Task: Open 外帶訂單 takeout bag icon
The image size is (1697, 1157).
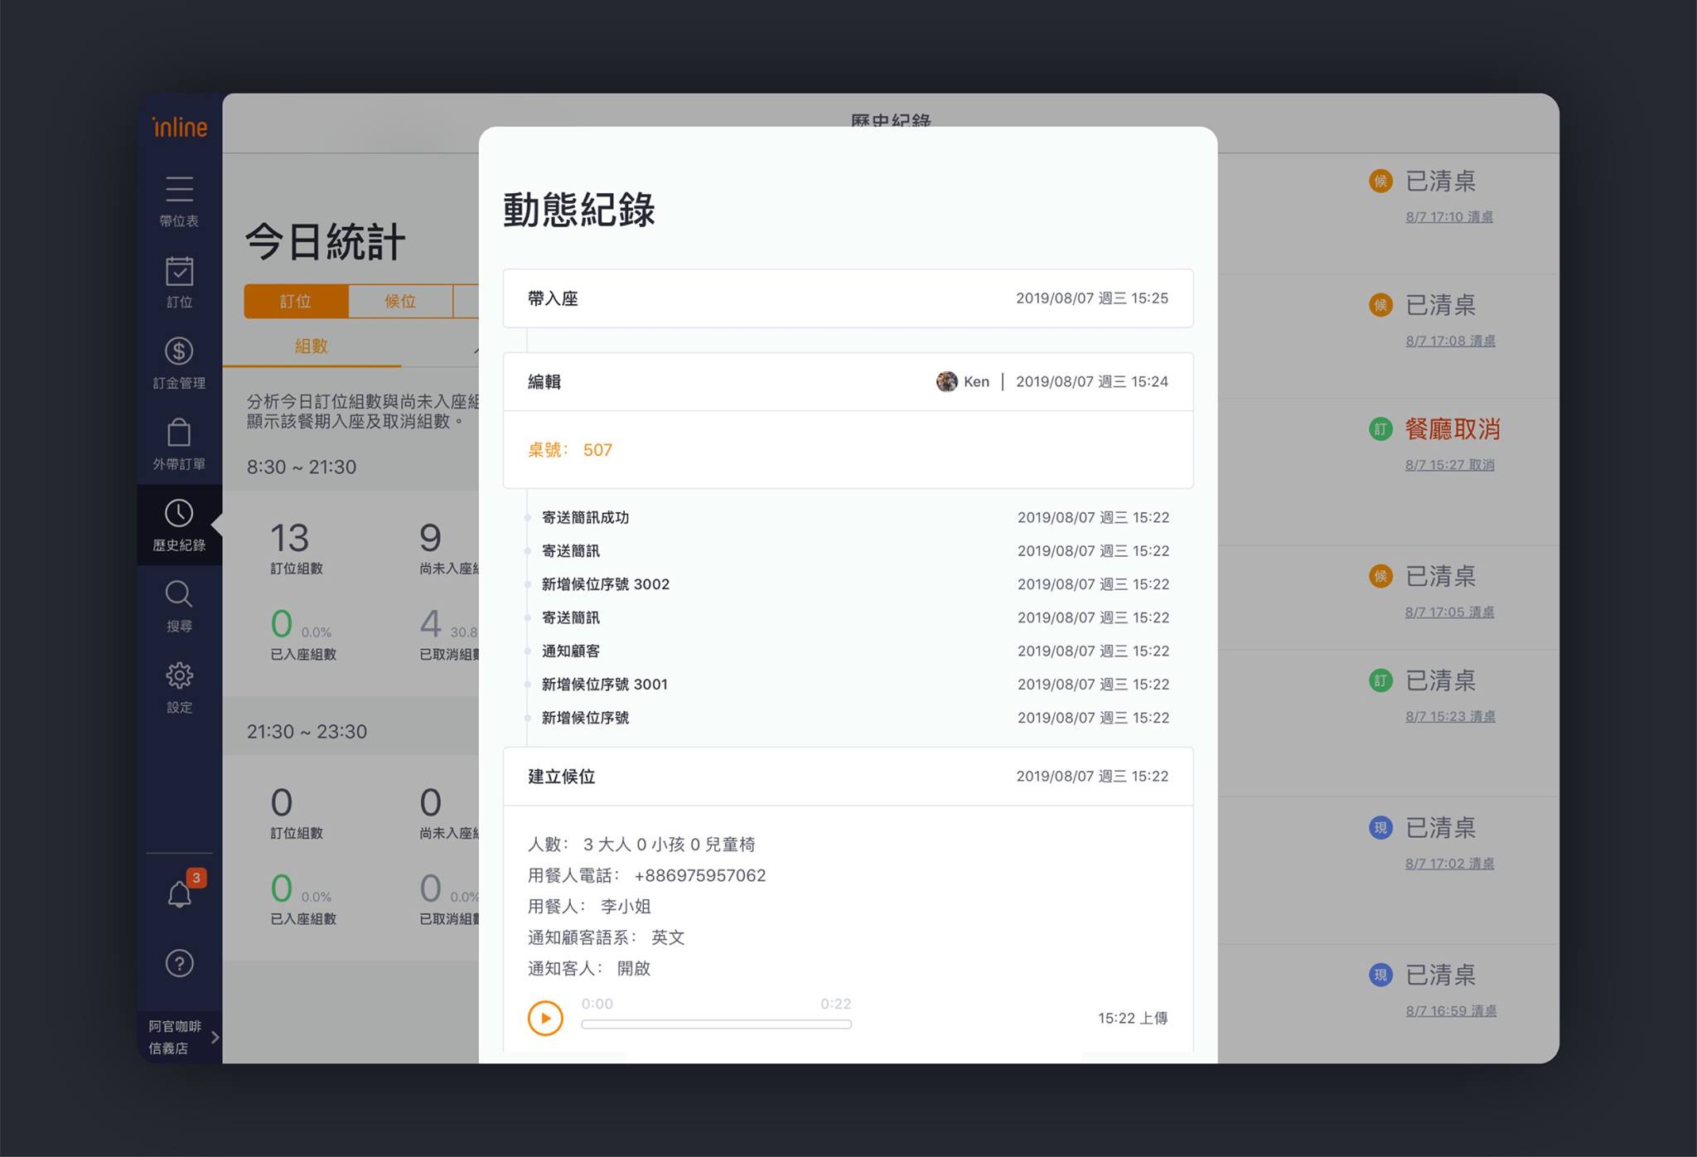Action: [179, 433]
